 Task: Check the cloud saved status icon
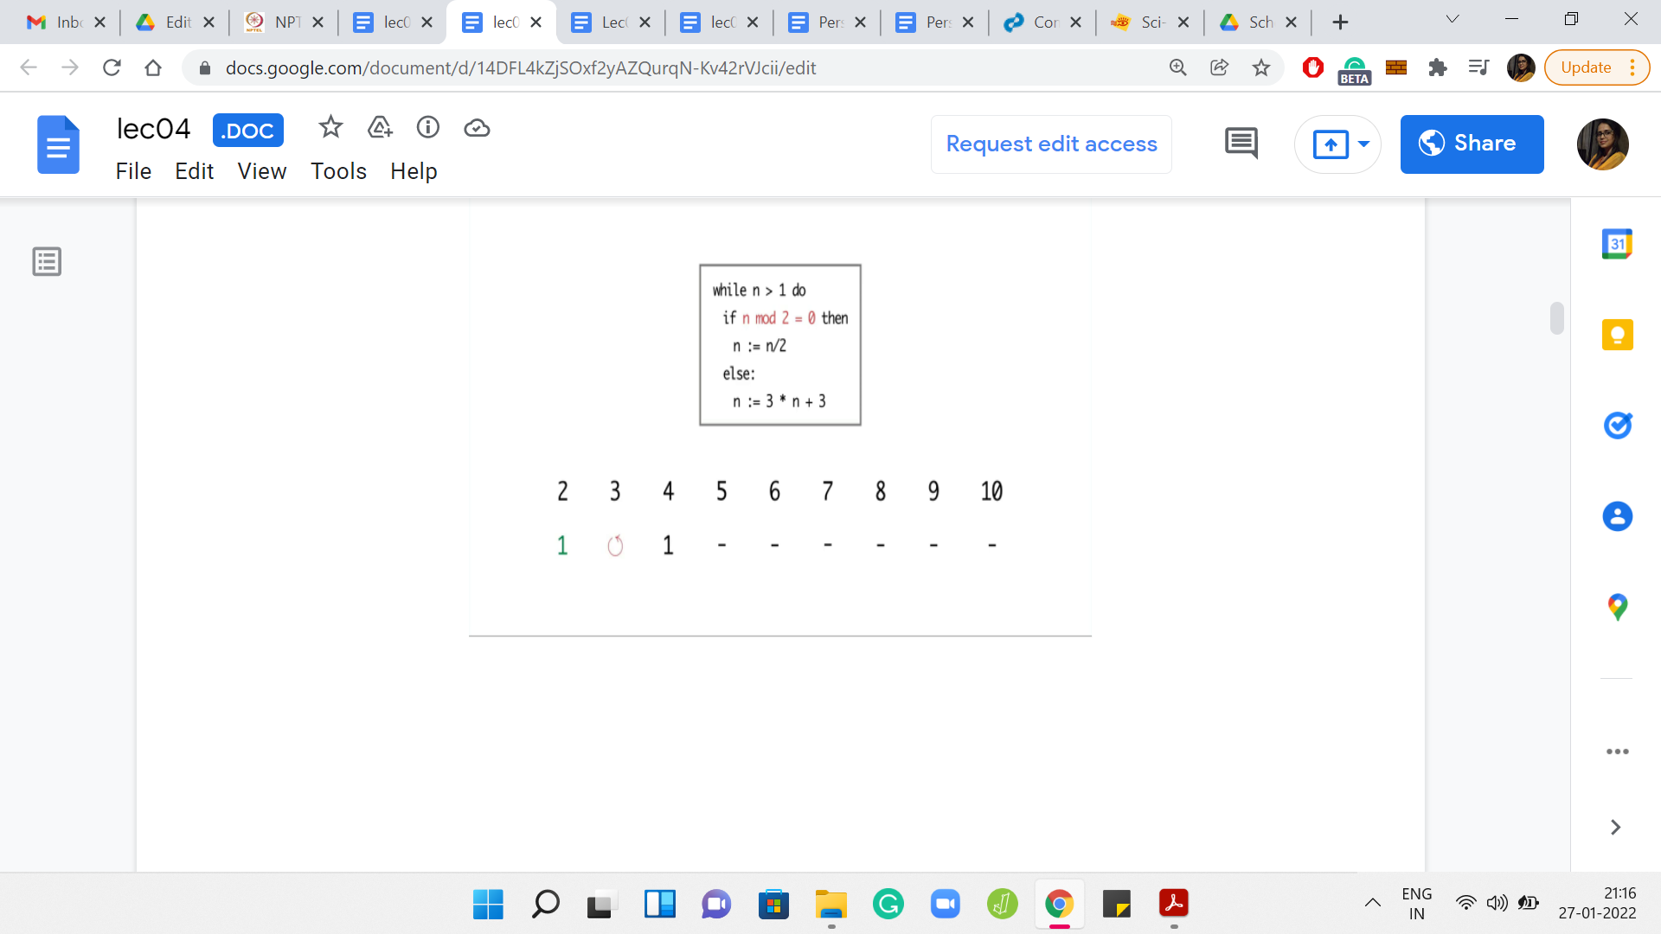477,128
